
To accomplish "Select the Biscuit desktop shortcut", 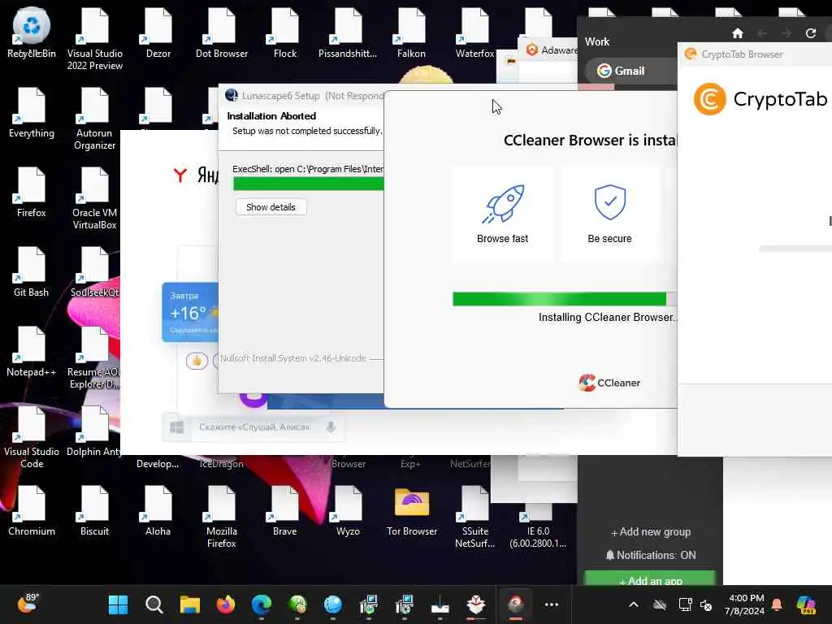I will click(x=94, y=510).
